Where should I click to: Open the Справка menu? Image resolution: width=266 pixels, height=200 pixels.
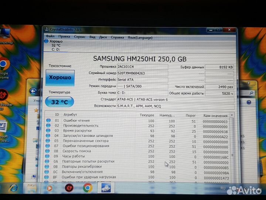pos(117,37)
